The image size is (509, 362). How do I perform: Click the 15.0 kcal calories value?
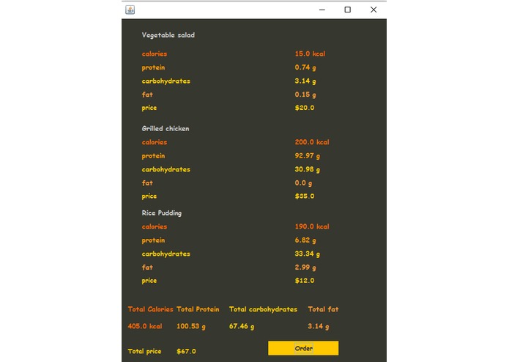coord(310,54)
